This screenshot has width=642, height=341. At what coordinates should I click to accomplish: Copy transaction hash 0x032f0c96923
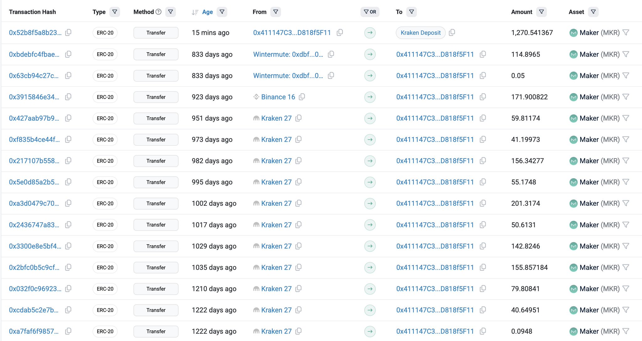pos(68,289)
